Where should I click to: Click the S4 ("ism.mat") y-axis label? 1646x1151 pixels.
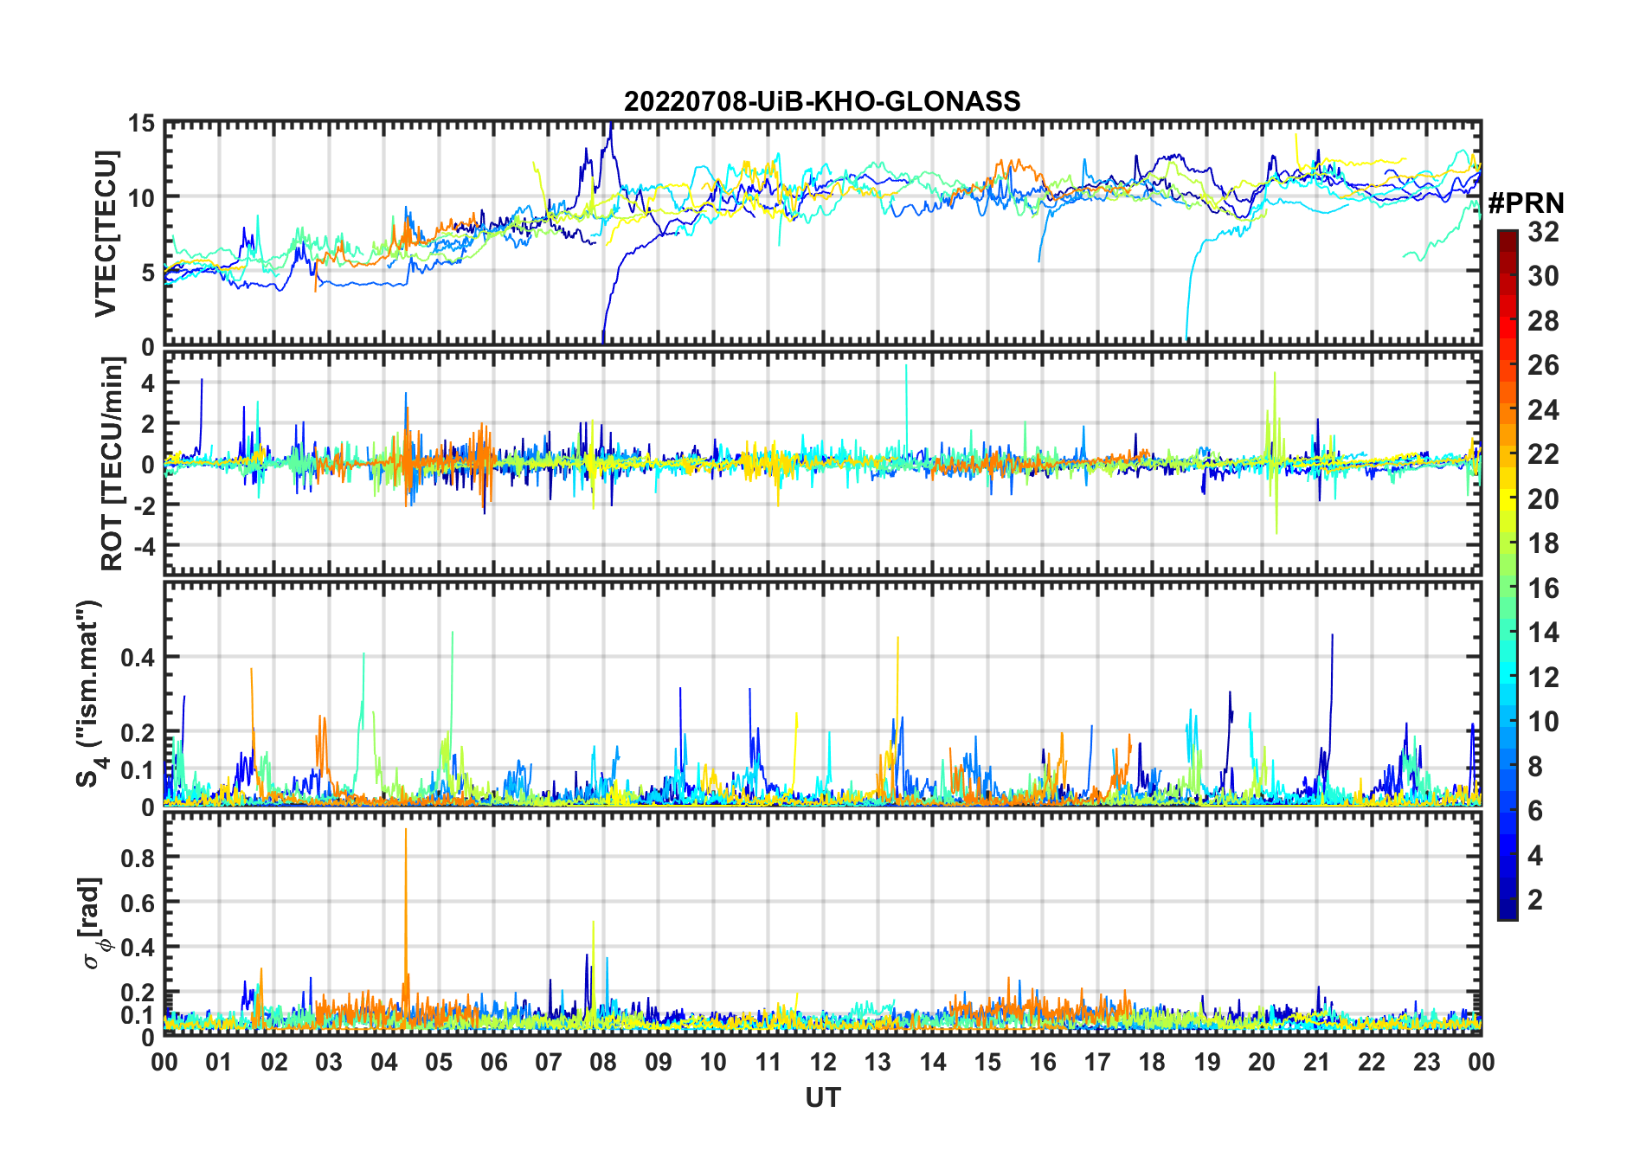pyautogui.click(x=89, y=693)
